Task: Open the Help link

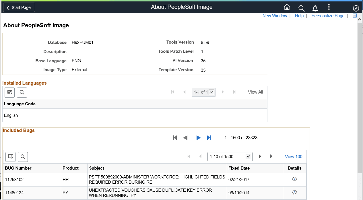Action: pos(299,15)
